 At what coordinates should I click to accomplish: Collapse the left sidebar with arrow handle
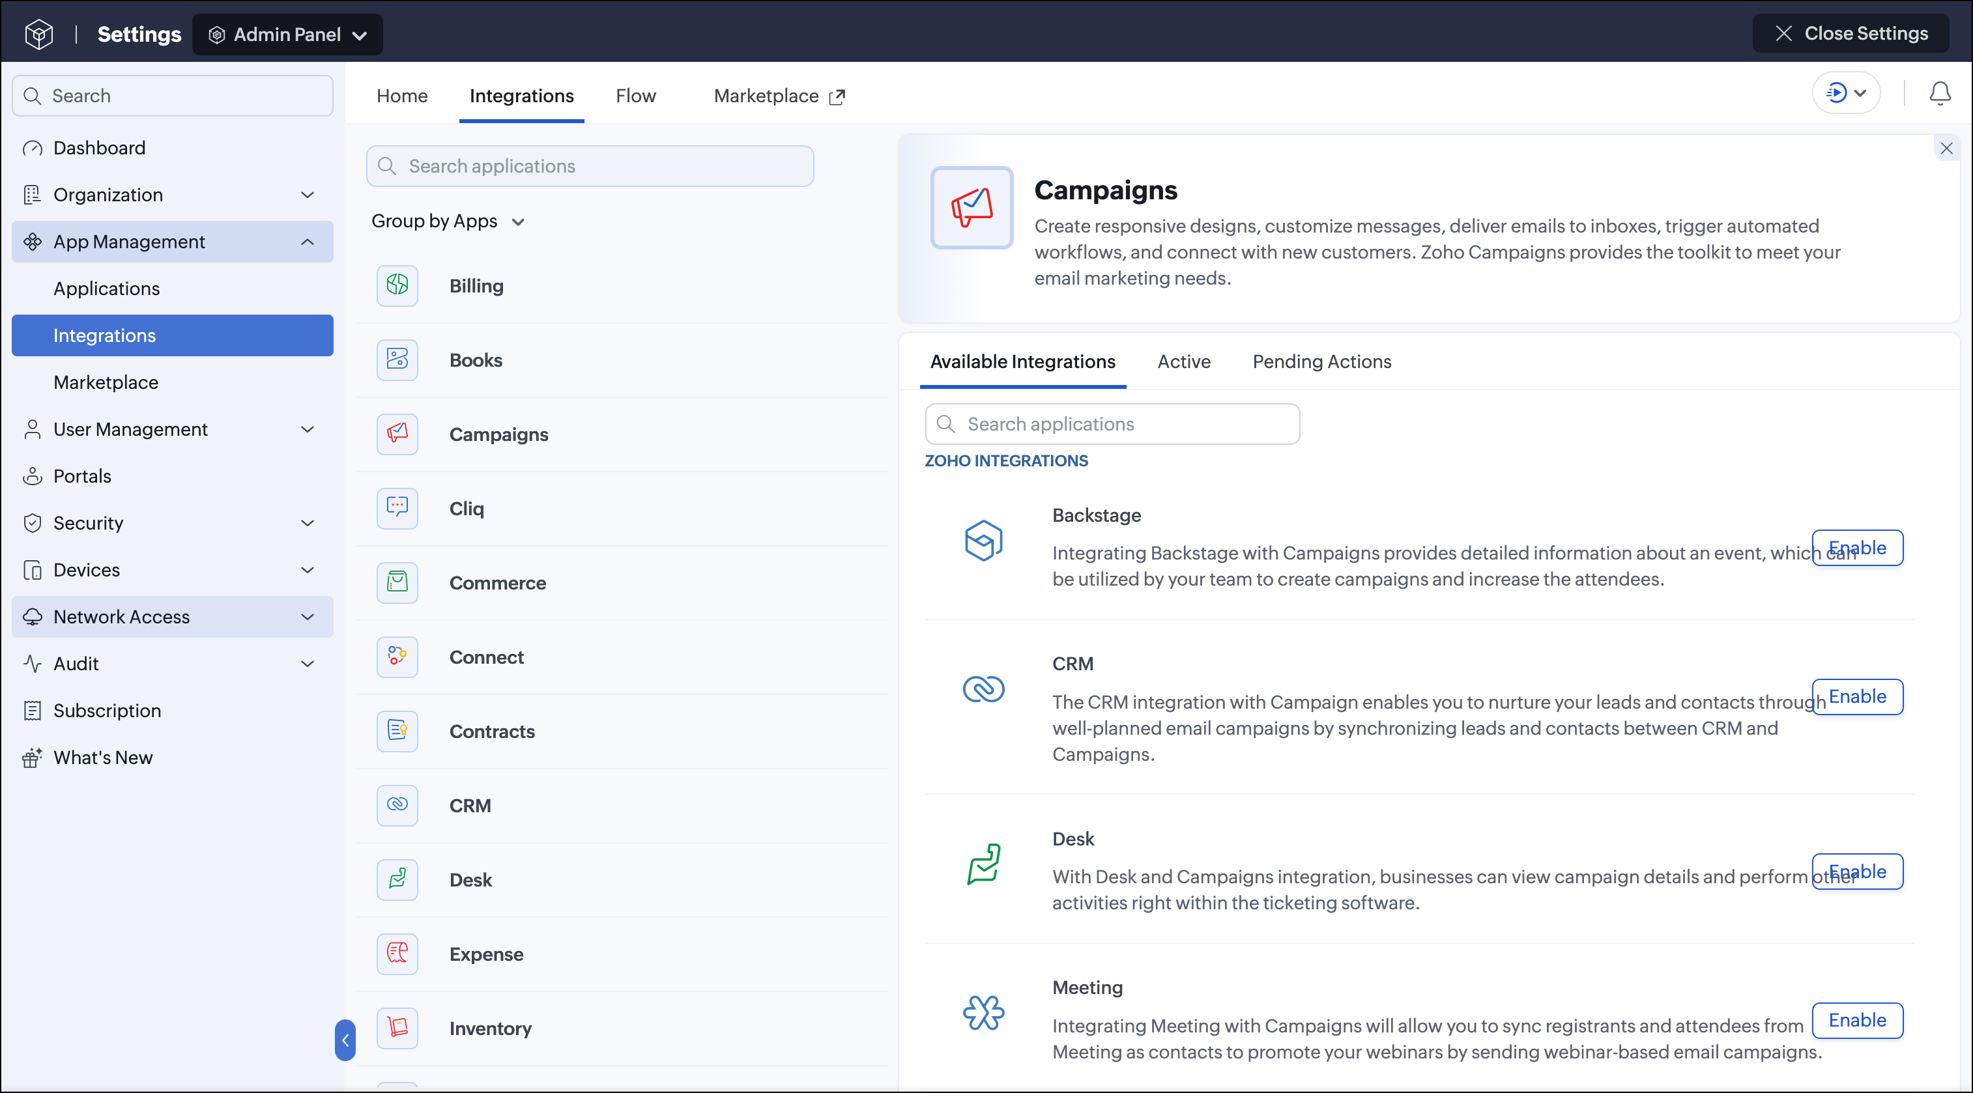[x=345, y=1040]
